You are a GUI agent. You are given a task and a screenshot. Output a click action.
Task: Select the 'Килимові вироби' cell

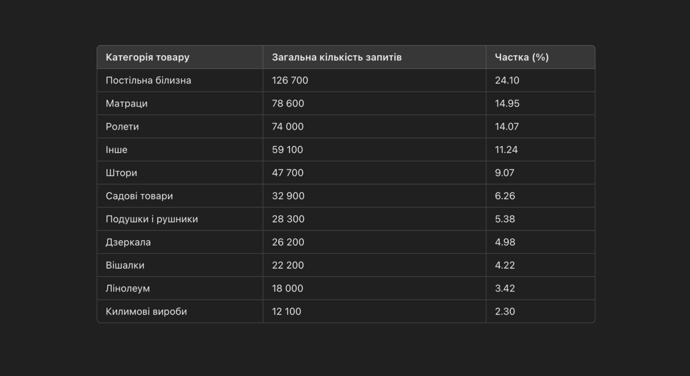coord(180,311)
